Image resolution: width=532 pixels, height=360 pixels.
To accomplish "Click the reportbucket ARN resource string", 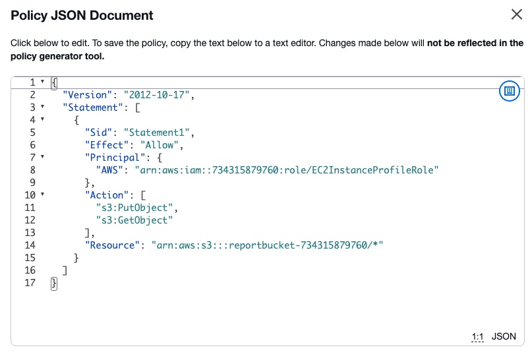I will click(268, 245).
